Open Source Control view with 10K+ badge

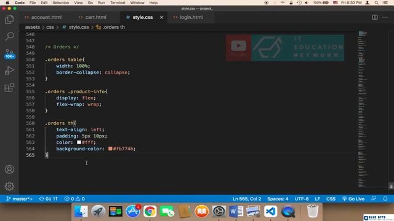pyautogui.click(x=9, y=53)
